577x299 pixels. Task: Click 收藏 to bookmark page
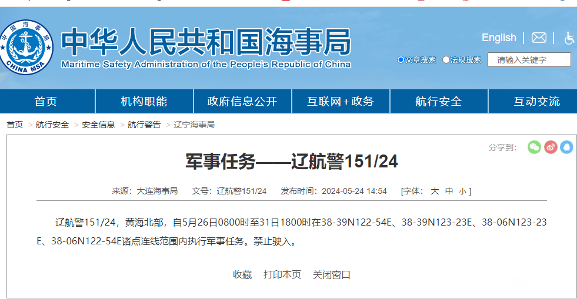point(242,275)
